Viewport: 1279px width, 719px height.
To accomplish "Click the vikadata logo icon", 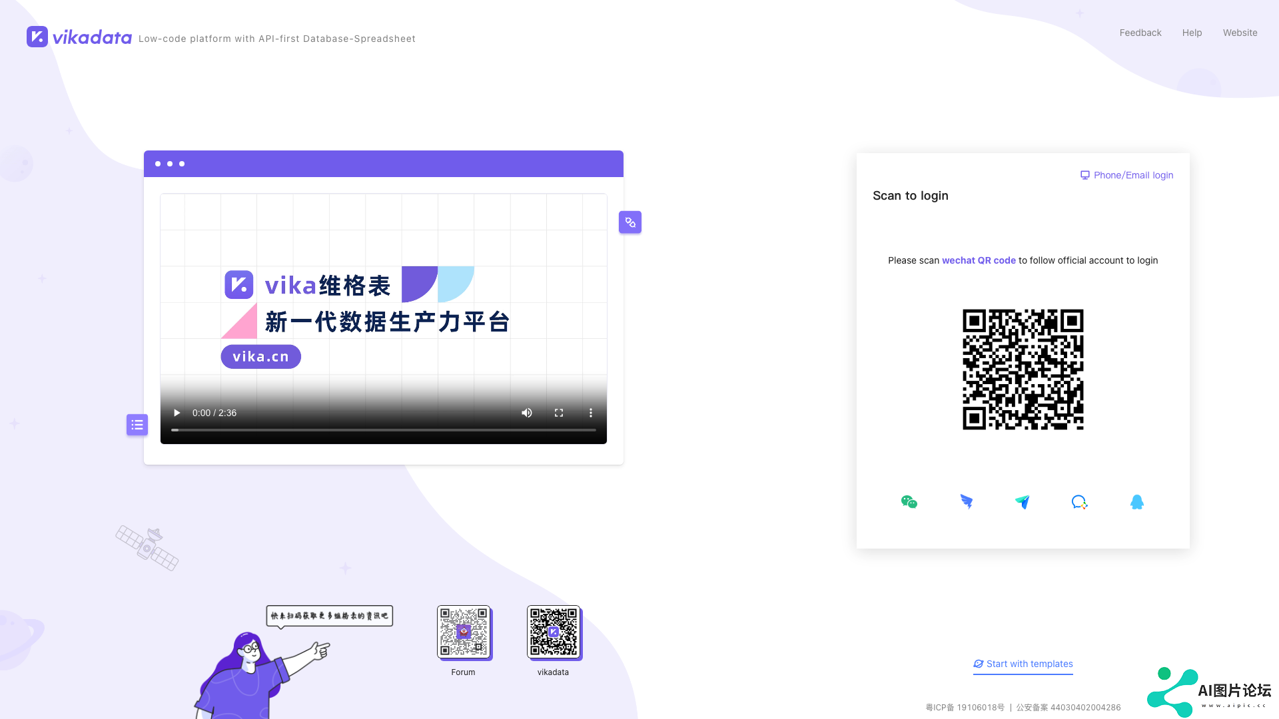I will click(x=37, y=37).
